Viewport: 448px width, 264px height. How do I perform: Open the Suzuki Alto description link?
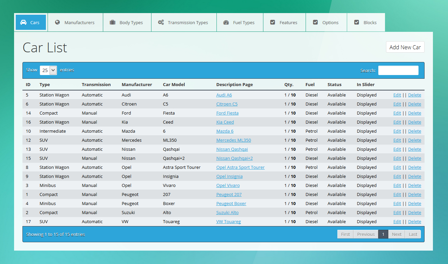[228, 212]
